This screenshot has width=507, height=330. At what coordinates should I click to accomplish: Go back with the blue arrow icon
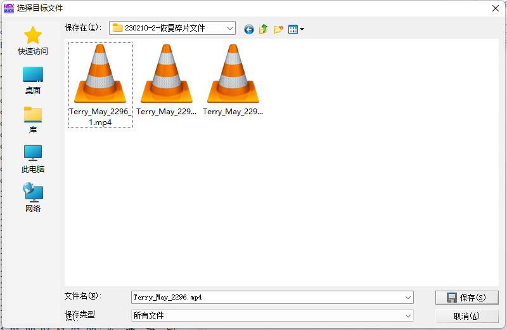point(248,29)
